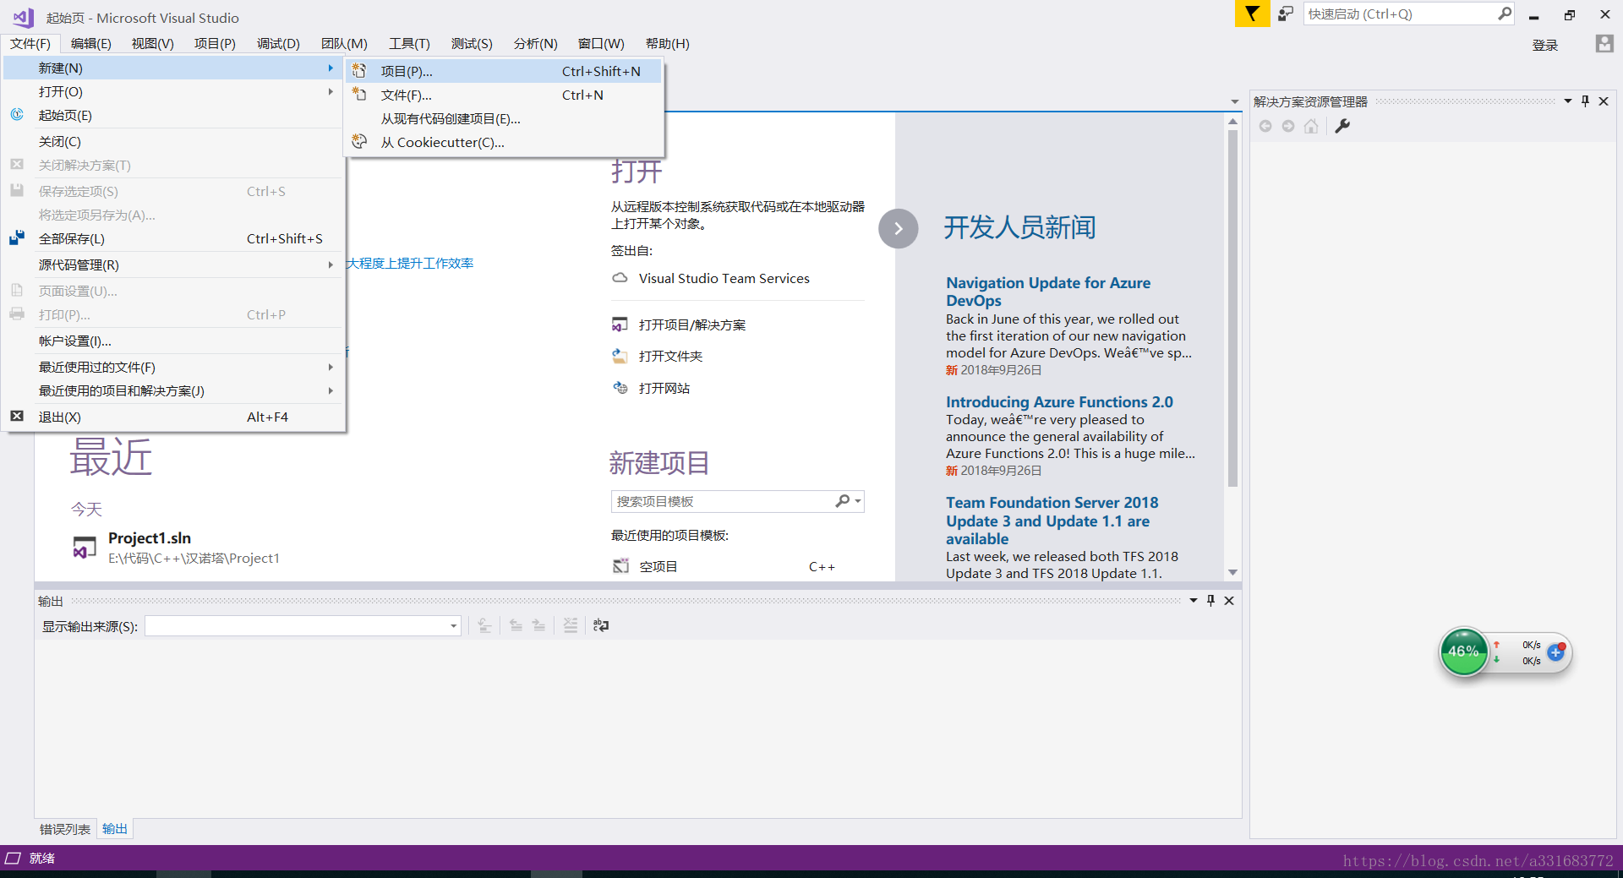Click the 登录 sign-in link

(1545, 45)
